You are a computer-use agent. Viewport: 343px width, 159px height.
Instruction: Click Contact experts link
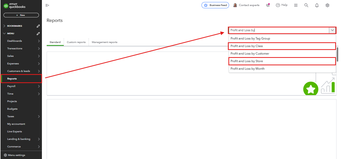pyautogui.click(x=249, y=5)
